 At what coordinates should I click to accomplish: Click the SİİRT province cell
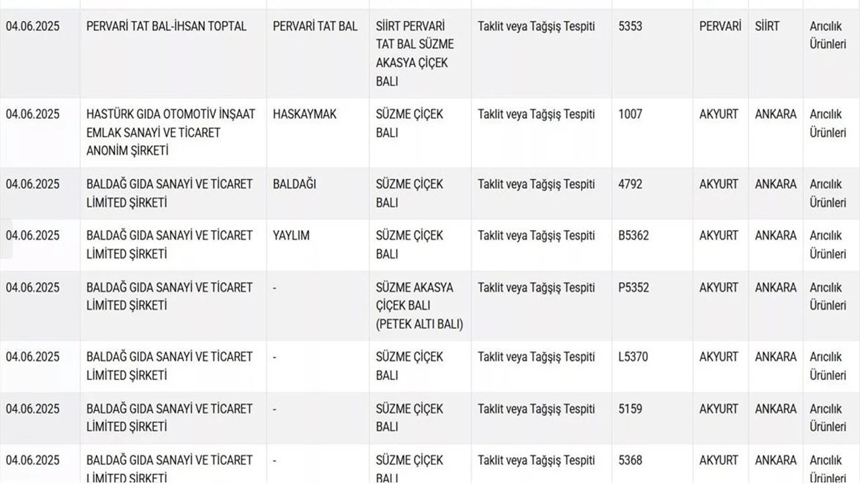pos(767,26)
